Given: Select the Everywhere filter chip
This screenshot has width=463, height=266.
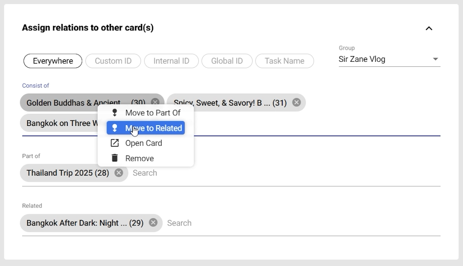Looking at the screenshot, I should pos(53,61).
